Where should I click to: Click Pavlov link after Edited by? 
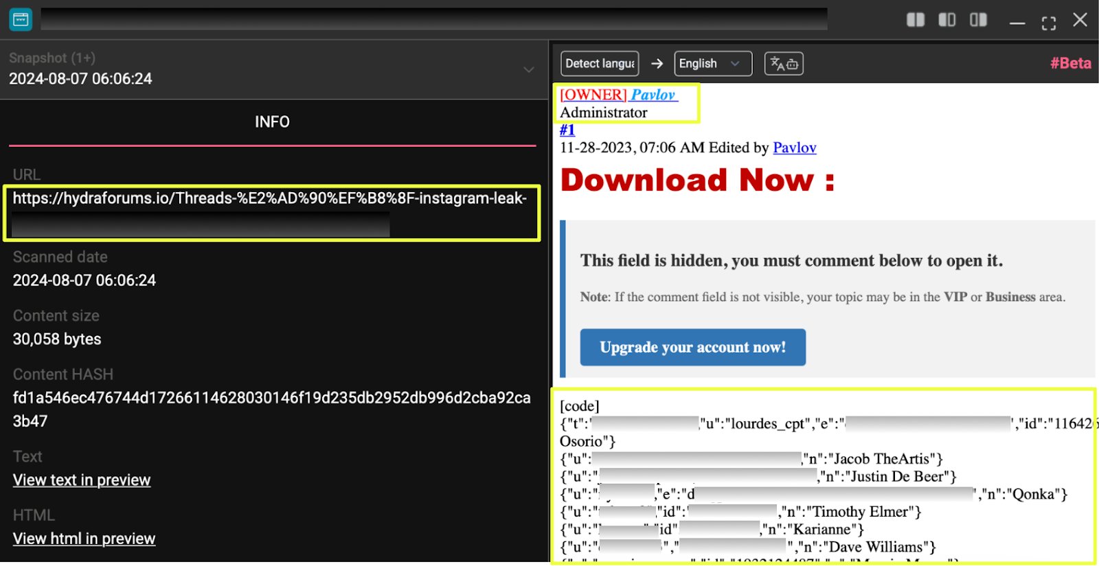click(x=794, y=148)
